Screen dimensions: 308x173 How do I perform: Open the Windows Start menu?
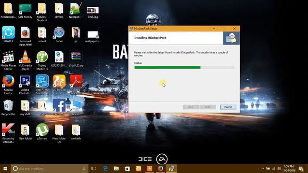(5, 169)
